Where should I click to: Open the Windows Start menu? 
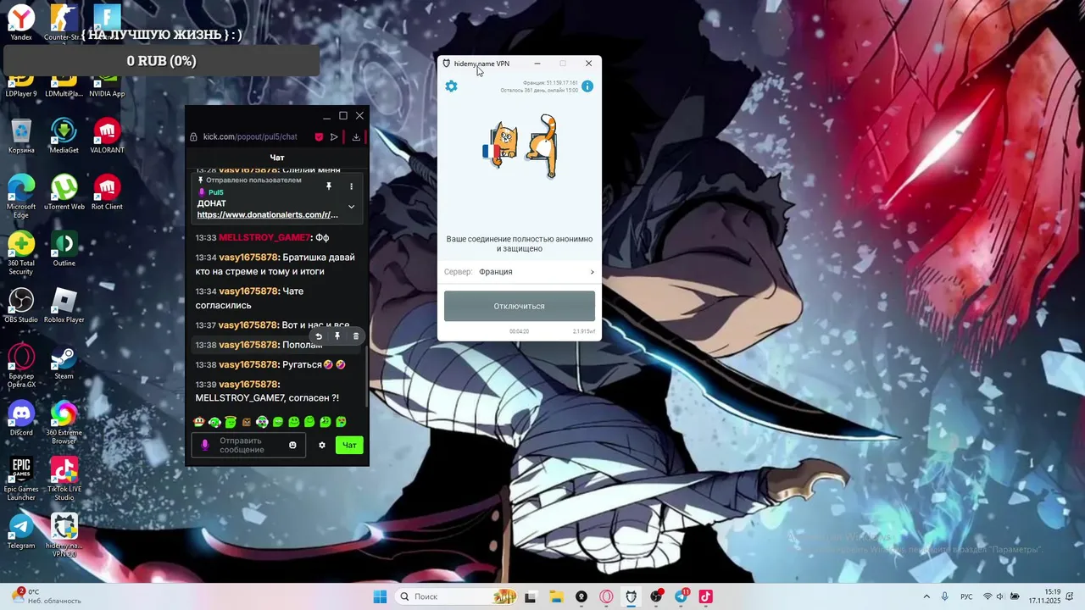(380, 596)
